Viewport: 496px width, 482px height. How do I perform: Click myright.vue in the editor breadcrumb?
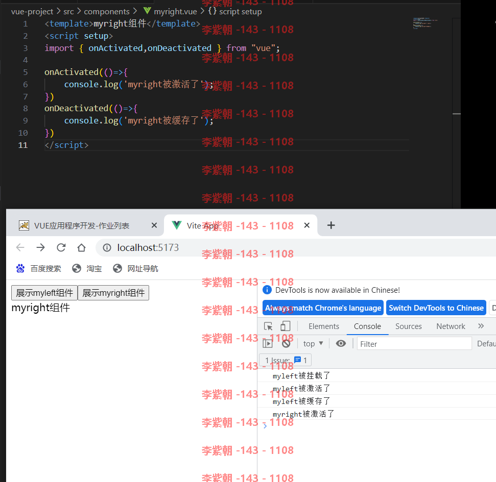(x=175, y=12)
